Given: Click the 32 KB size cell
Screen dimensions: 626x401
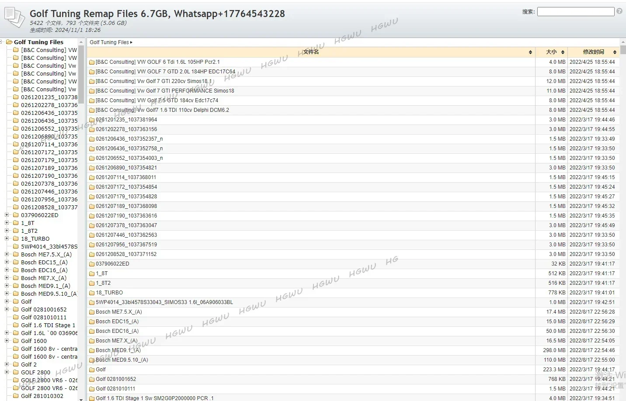Looking at the screenshot, I should 558,264.
